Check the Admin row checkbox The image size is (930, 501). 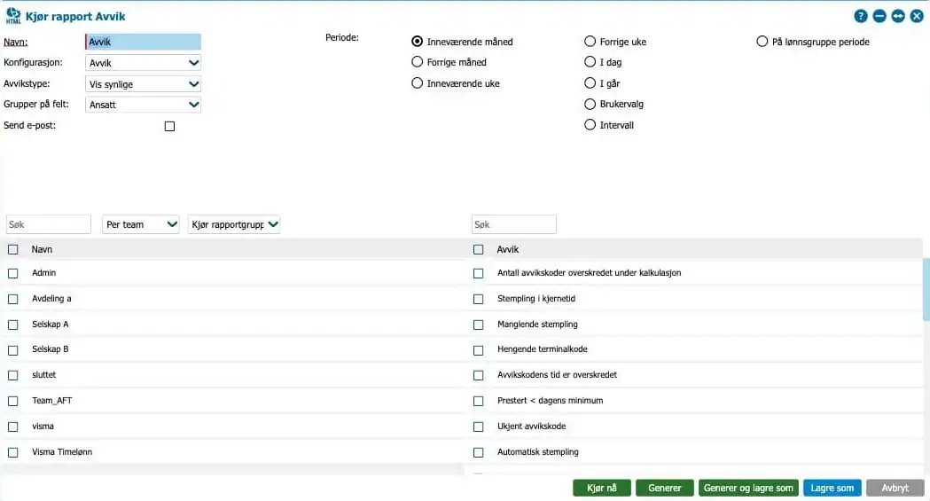click(x=13, y=273)
